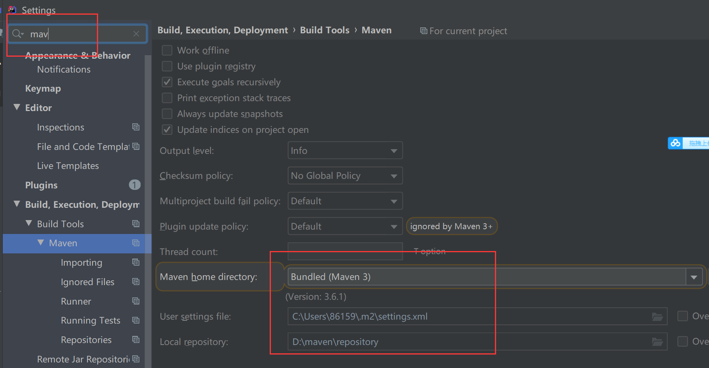Clear the search field with the X icon
Screen dimensions: 709x368
pyautogui.click(x=136, y=34)
